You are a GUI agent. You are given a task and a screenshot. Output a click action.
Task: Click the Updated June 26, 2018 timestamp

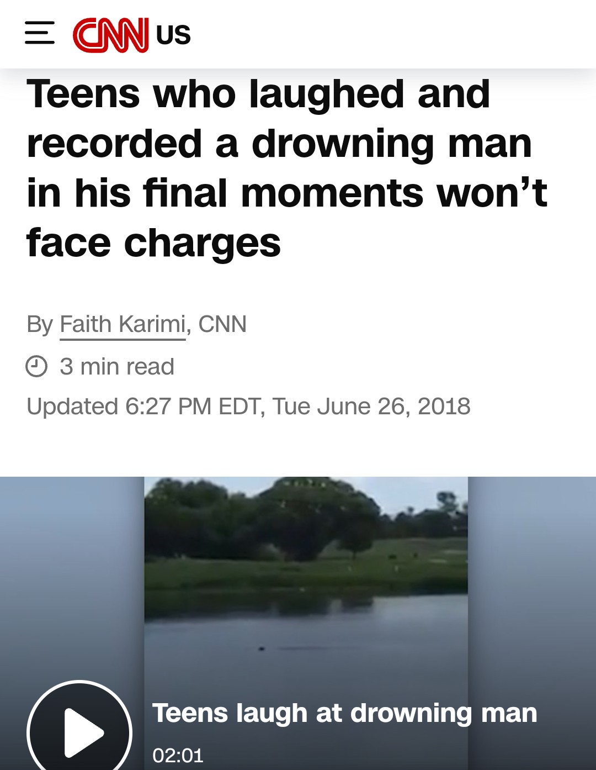click(x=248, y=407)
